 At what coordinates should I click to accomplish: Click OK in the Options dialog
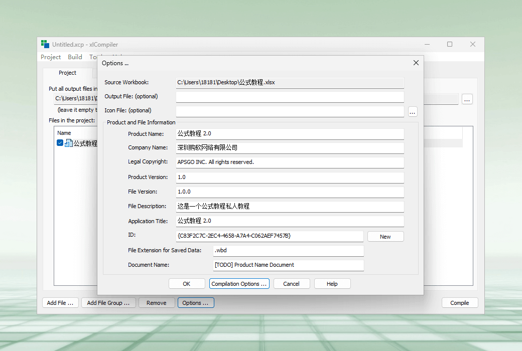(186, 284)
